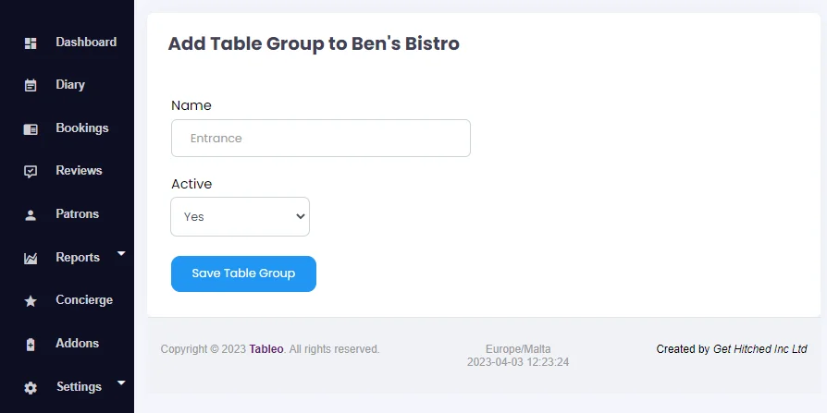Click the Dashboard grid icon
The height and width of the screenshot is (413, 827).
pyautogui.click(x=31, y=43)
